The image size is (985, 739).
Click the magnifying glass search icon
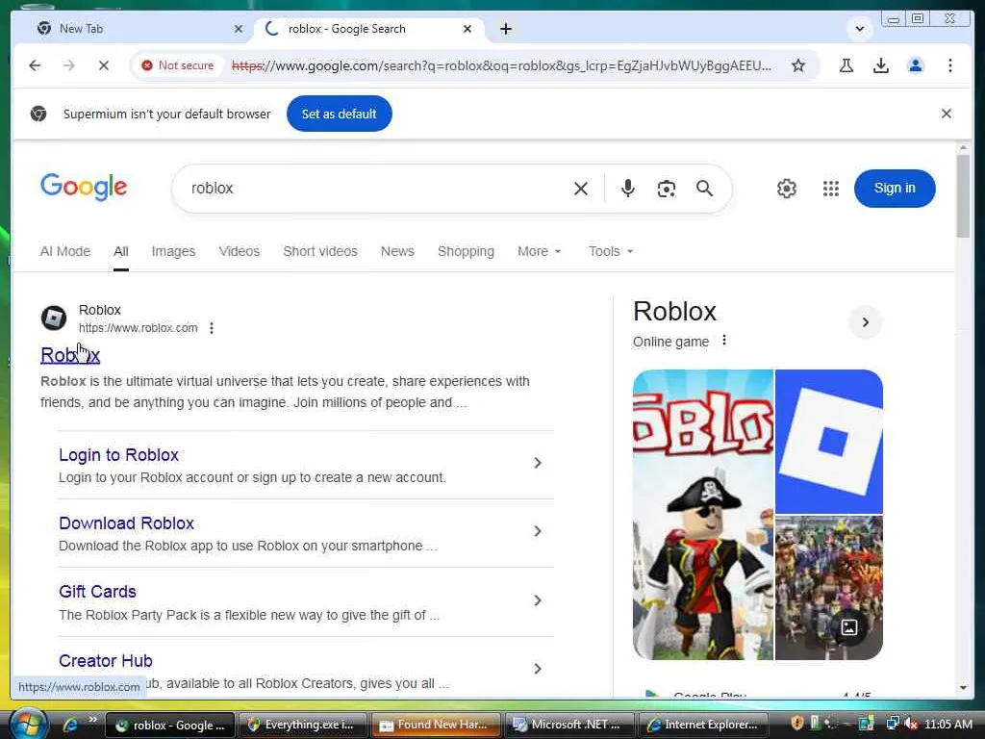tap(704, 189)
